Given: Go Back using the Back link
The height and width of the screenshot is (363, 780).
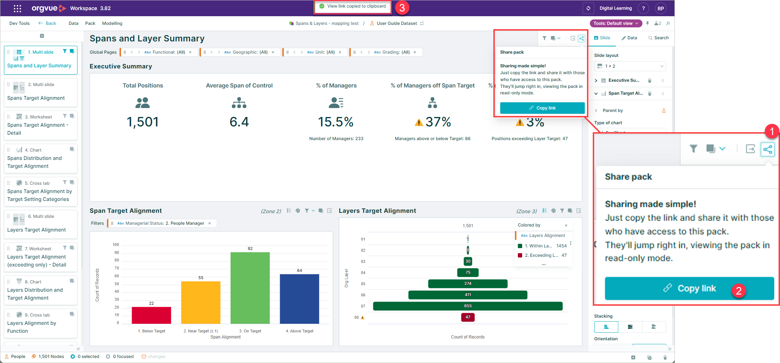Looking at the screenshot, I should click(x=47, y=23).
